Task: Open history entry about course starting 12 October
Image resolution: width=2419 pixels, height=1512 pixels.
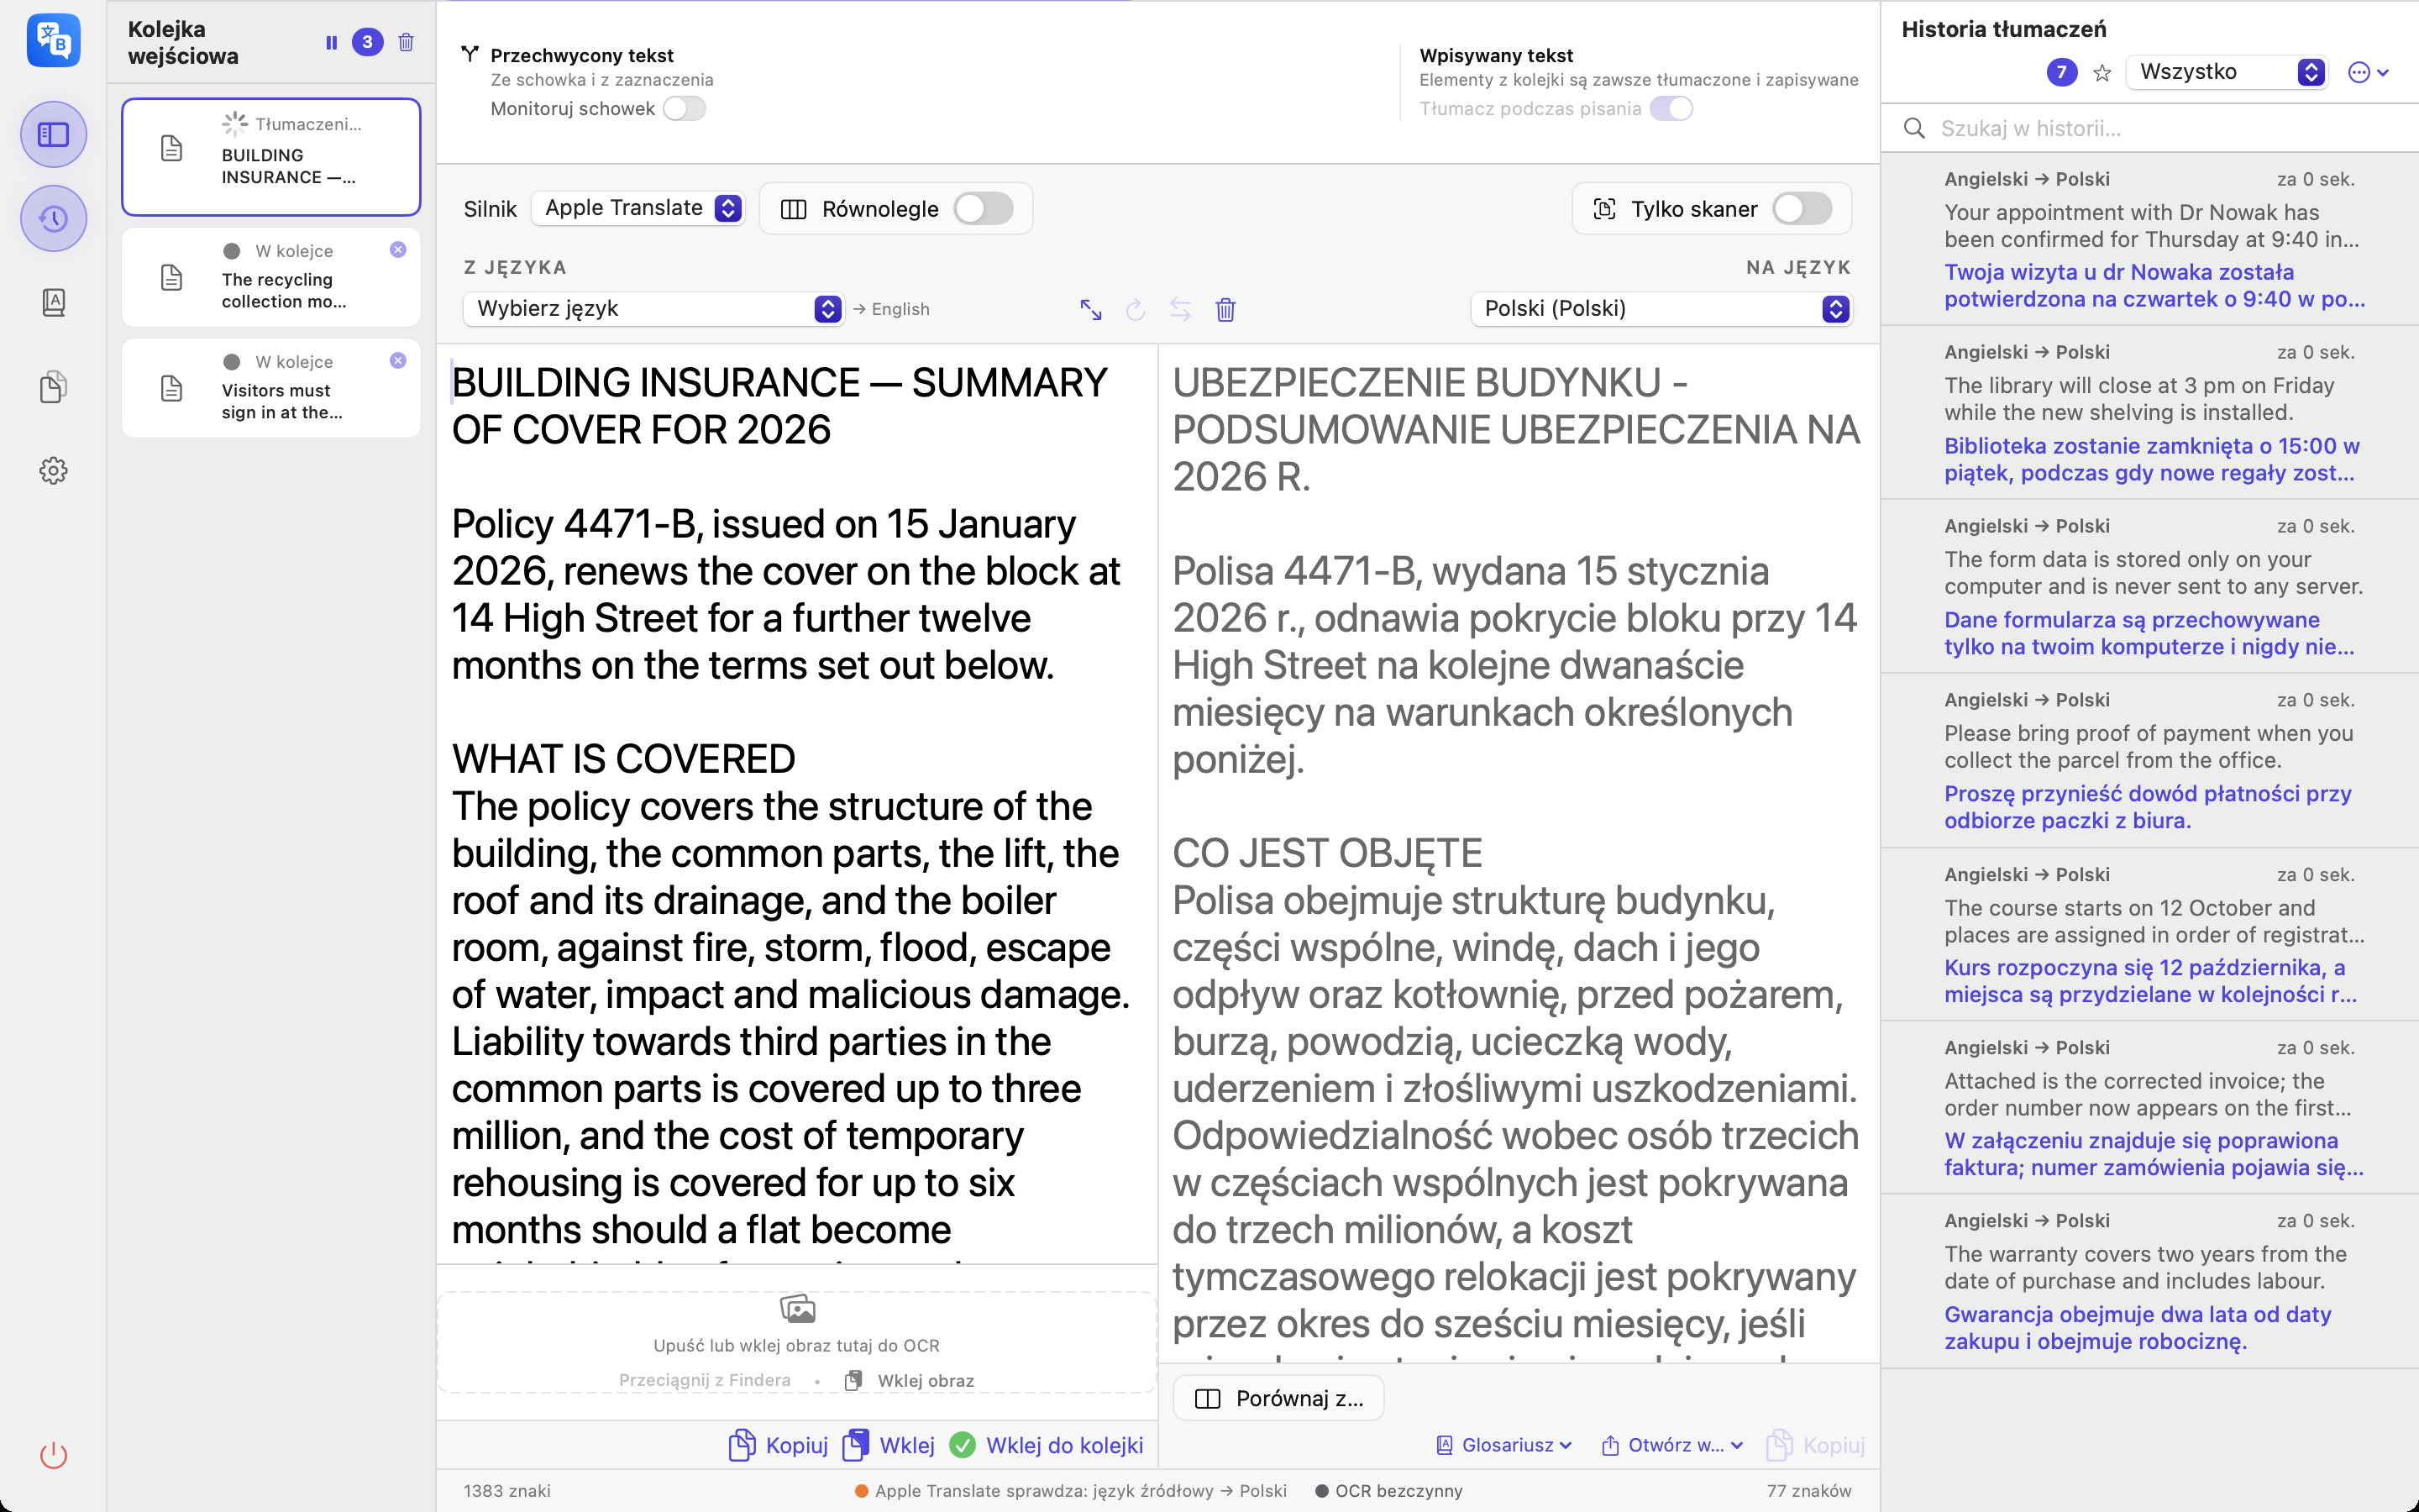Action: [2149, 935]
